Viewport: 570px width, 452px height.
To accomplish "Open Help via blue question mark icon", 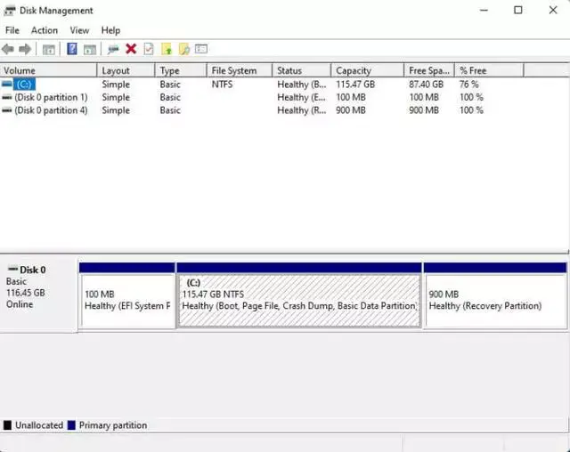I will coord(72,49).
